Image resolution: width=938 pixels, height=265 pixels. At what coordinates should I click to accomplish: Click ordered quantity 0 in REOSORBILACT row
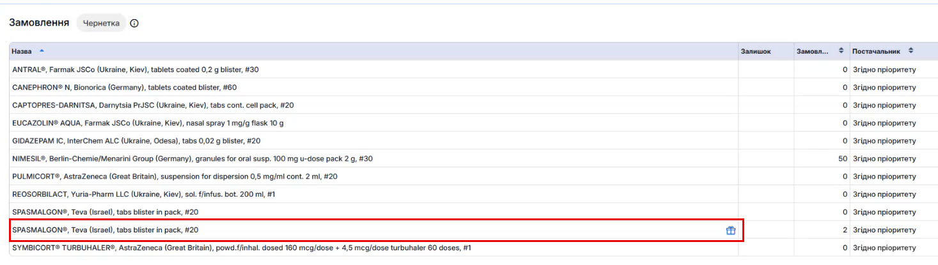(845, 195)
